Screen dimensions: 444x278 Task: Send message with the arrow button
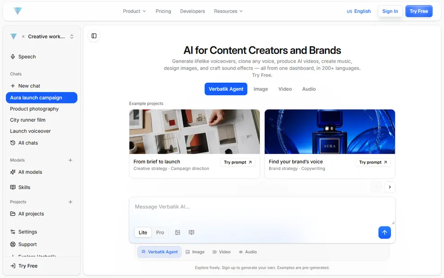pos(384,232)
